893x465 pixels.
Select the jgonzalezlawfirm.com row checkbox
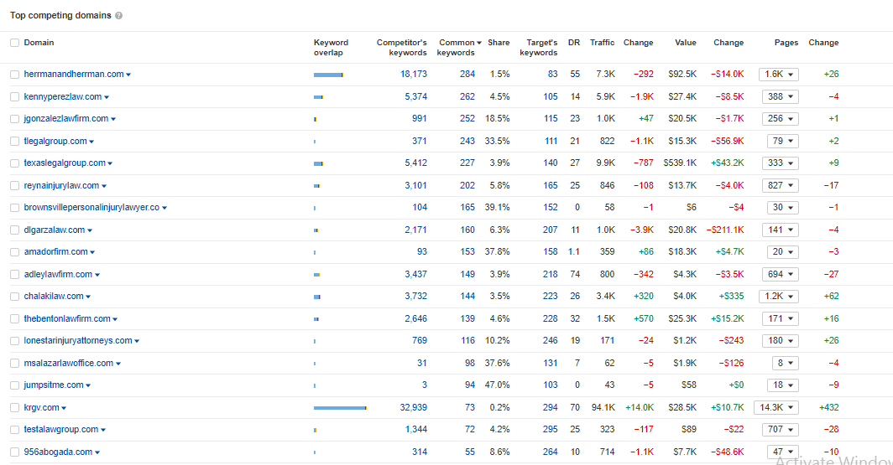(15, 119)
